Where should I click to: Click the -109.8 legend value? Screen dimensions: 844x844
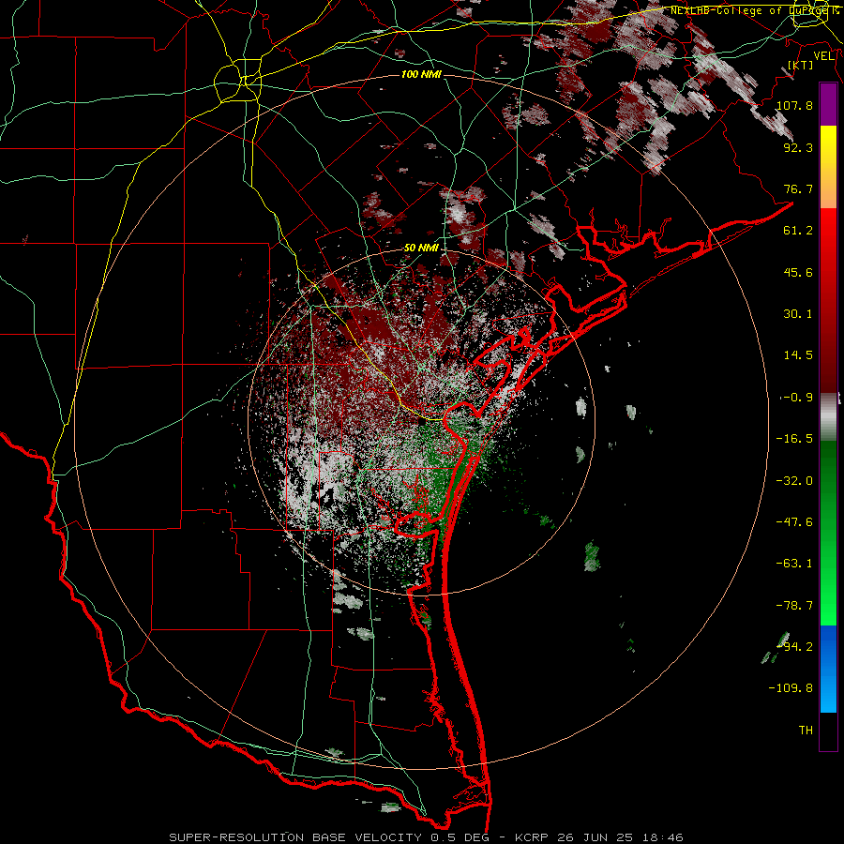(x=791, y=688)
